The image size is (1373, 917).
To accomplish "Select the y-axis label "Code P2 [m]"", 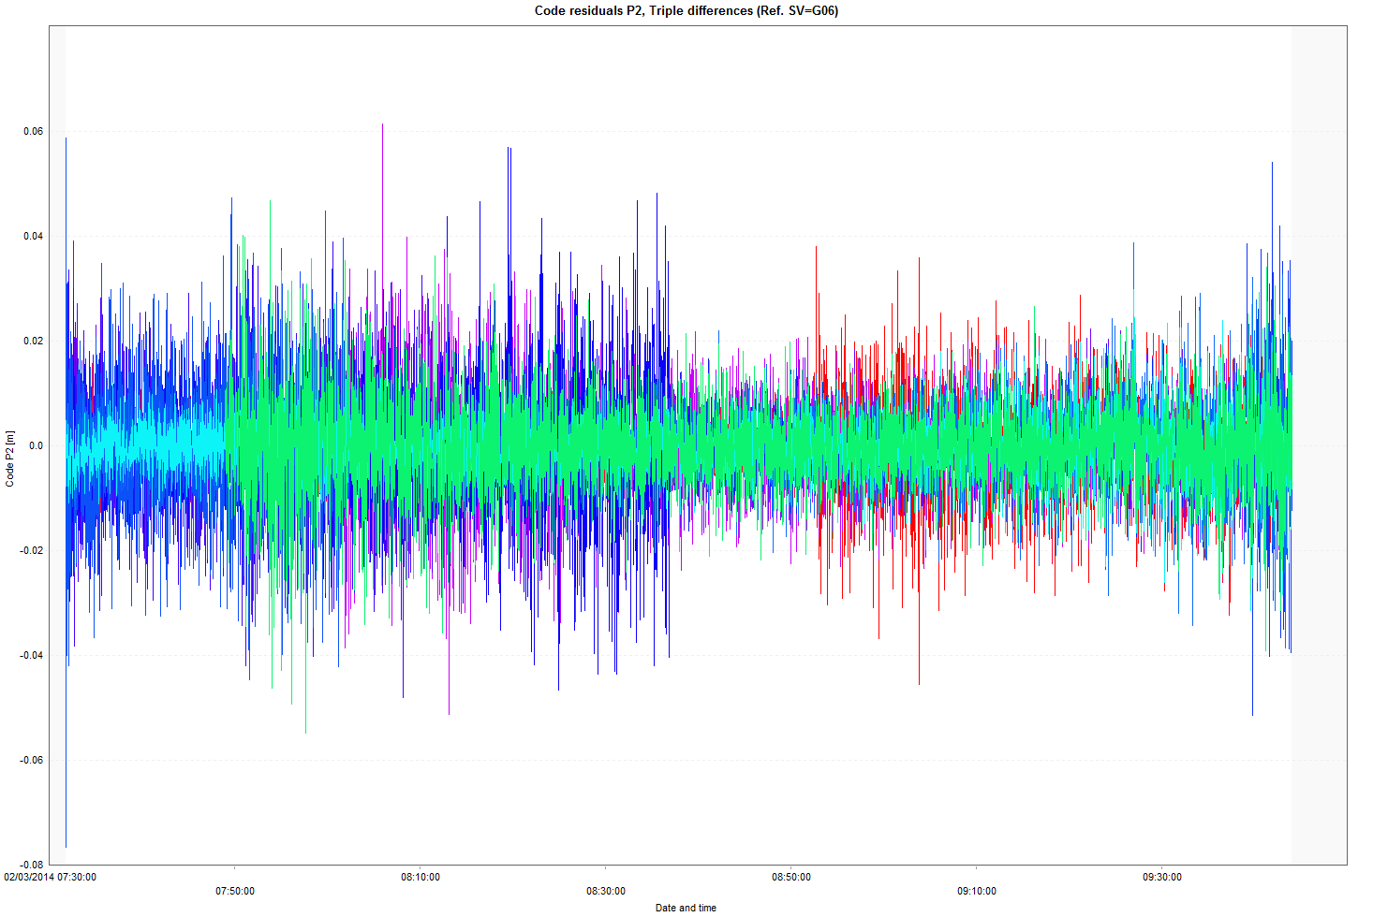I will (10, 458).
